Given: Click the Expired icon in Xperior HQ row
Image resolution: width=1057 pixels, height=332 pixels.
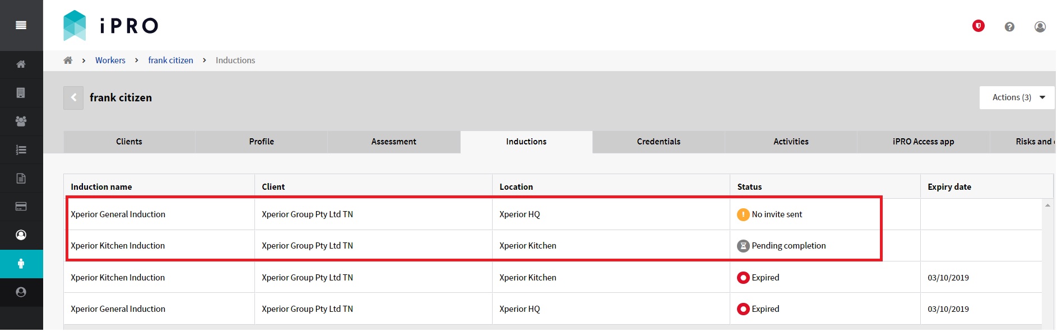Looking at the screenshot, I should [743, 309].
